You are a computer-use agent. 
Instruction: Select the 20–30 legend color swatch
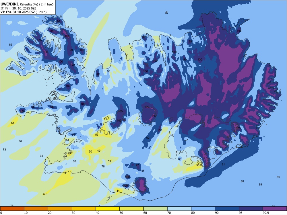[x=60, y=209]
